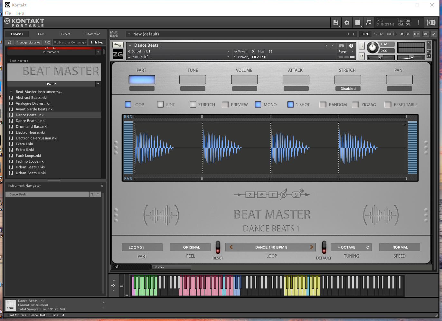Viewport: 442px width, 321px height.
Task: Click the FX Rack tab button
Action: click(171, 267)
